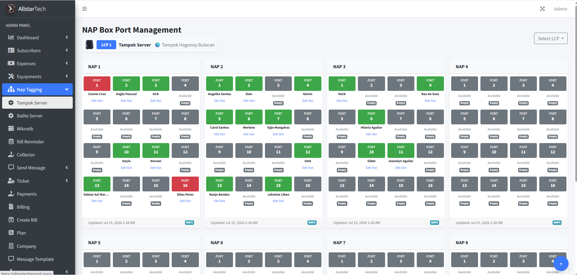Select green Port 13 tile in NAP 1

97,184
